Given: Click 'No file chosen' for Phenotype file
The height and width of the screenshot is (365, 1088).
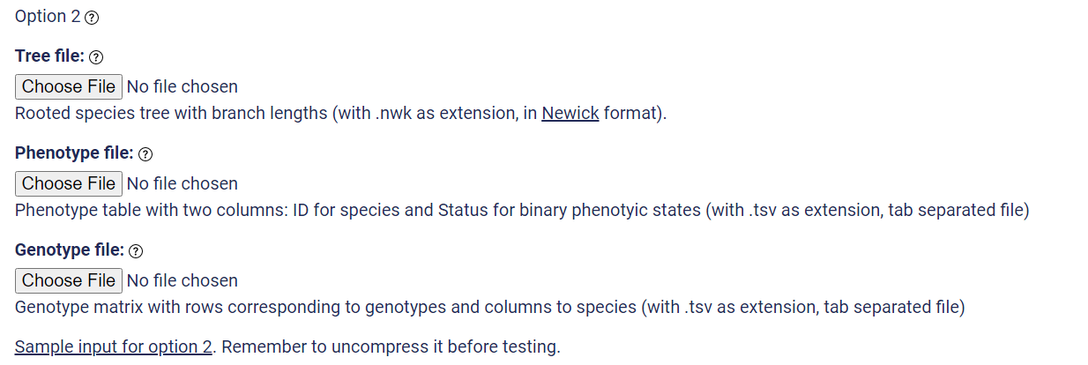Looking at the screenshot, I should coord(183,183).
